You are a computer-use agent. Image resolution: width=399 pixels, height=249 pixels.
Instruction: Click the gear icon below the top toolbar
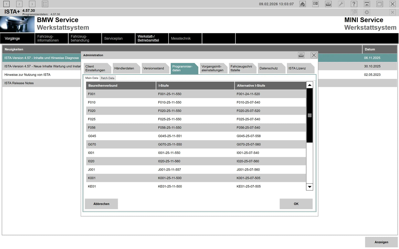[367, 12]
